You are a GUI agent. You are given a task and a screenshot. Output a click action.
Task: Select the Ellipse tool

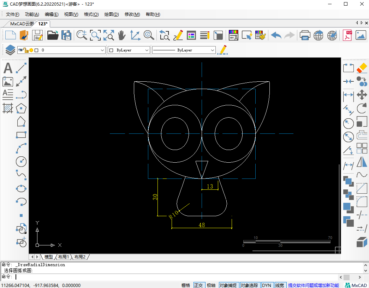tap(21, 188)
